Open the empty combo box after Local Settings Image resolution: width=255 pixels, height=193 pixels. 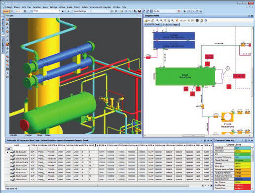(x=101, y=11)
